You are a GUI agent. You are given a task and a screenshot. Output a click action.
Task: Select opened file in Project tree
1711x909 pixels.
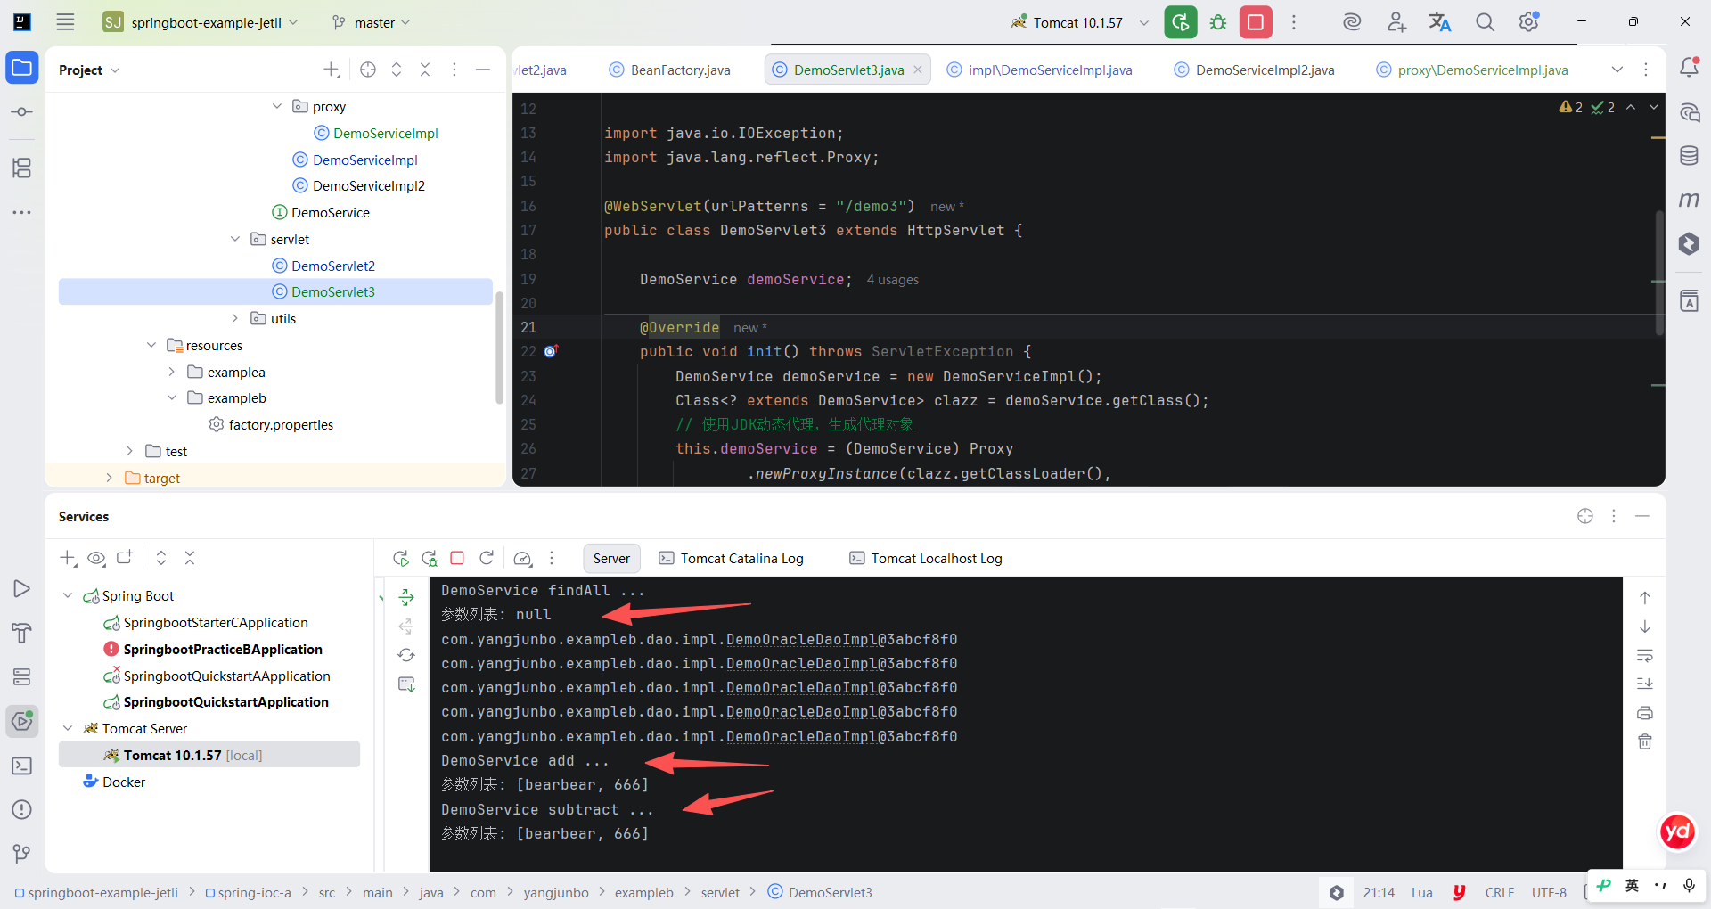[x=368, y=70]
